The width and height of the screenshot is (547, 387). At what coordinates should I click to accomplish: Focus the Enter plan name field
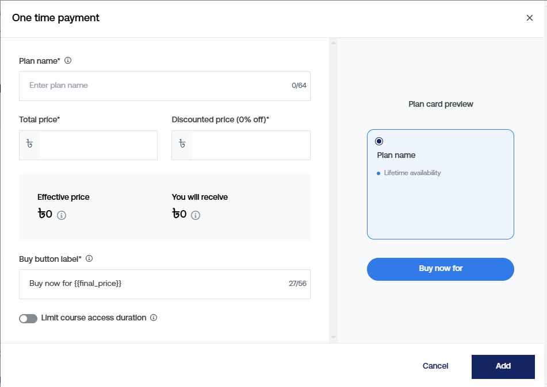pyautogui.click(x=155, y=86)
